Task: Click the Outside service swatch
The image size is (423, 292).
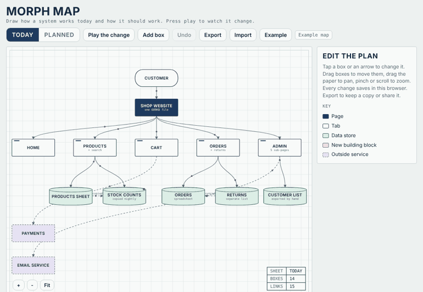Action: pyautogui.click(x=326, y=154)
